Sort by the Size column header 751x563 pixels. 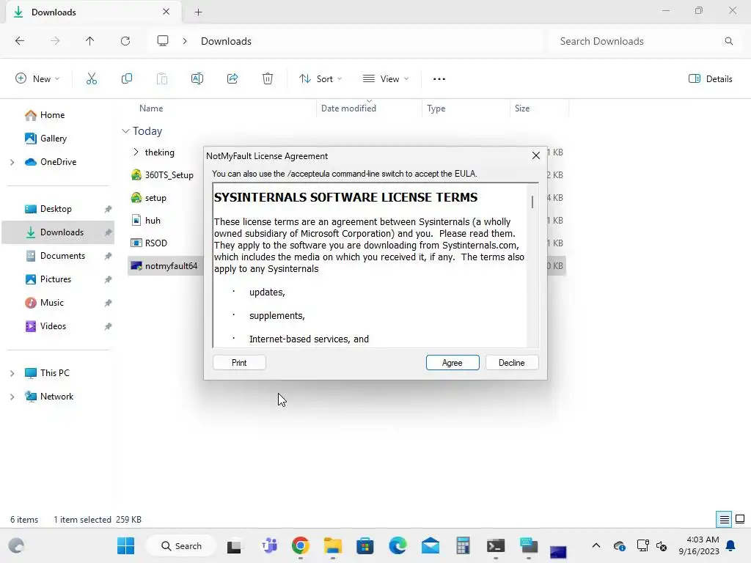pyautogui.click(x=522, y=108)
